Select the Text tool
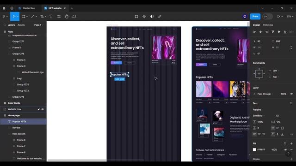Screen dimensions: 296x166 click(x=51, y=17)
